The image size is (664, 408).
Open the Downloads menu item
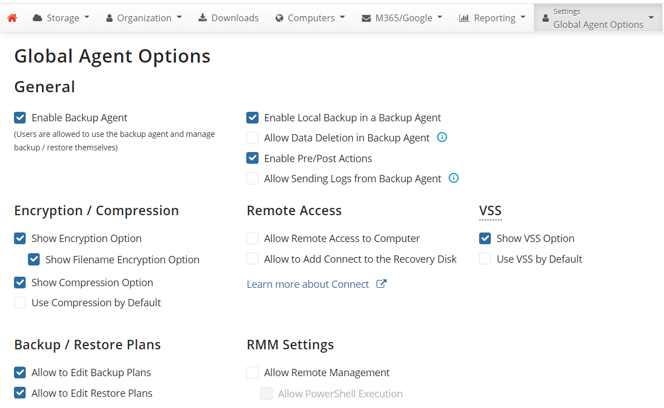click(228, 18)
